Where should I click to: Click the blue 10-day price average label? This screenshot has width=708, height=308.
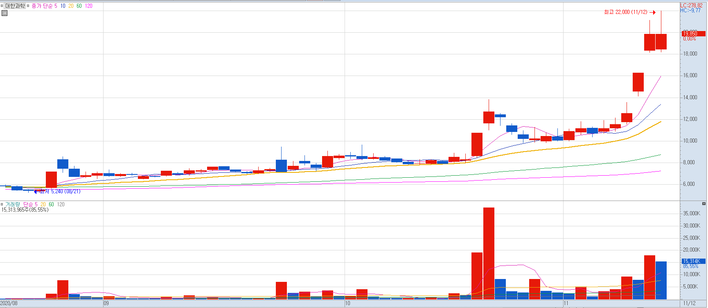coord(63,6)
